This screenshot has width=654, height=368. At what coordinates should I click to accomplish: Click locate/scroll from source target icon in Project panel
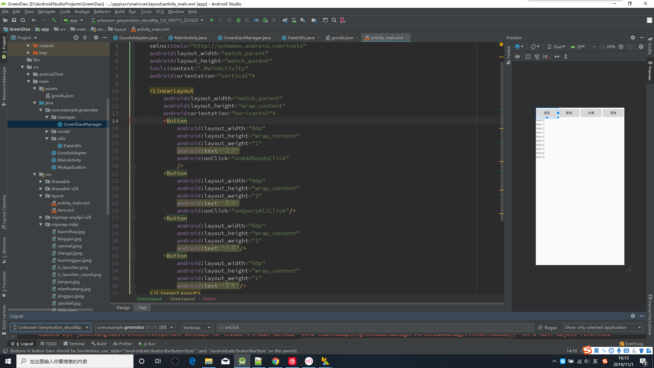click(x=76, y=37)
